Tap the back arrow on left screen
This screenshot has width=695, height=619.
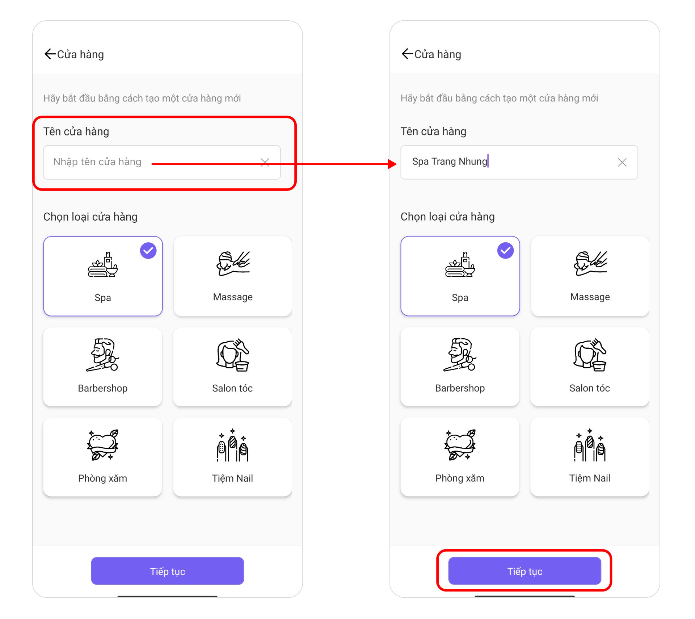point(50,54)
